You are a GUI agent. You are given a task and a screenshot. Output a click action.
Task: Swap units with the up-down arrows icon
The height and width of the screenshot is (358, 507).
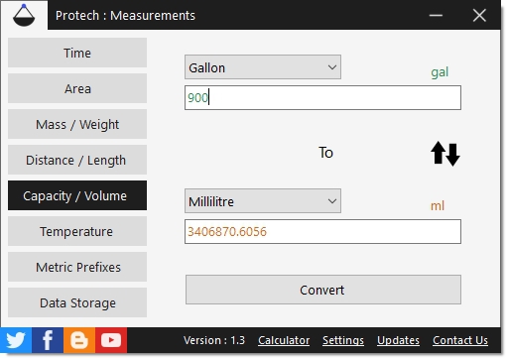[445, 154]
